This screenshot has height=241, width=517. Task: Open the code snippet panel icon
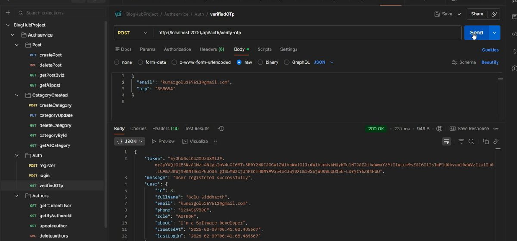point(514,34)
